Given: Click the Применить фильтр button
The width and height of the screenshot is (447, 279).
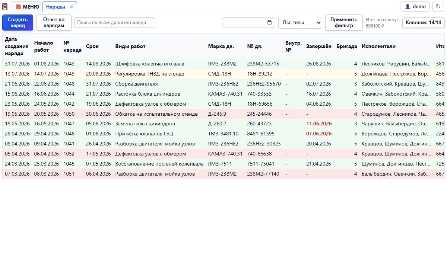Looking at the screenshot, I should tap(344, 23).
